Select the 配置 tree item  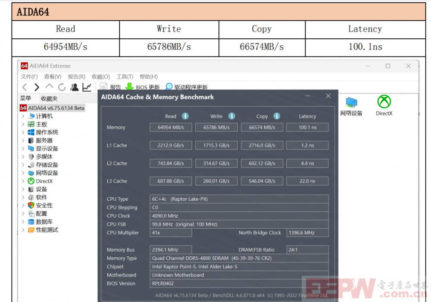pyautogui.click(x=41, y=214)
